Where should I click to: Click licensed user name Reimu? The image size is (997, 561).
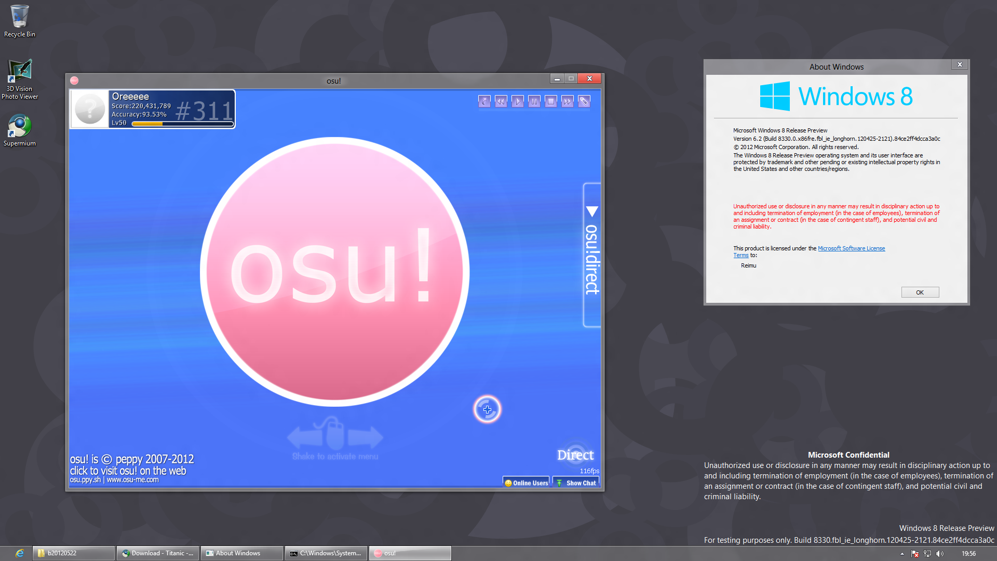point(748,265)
